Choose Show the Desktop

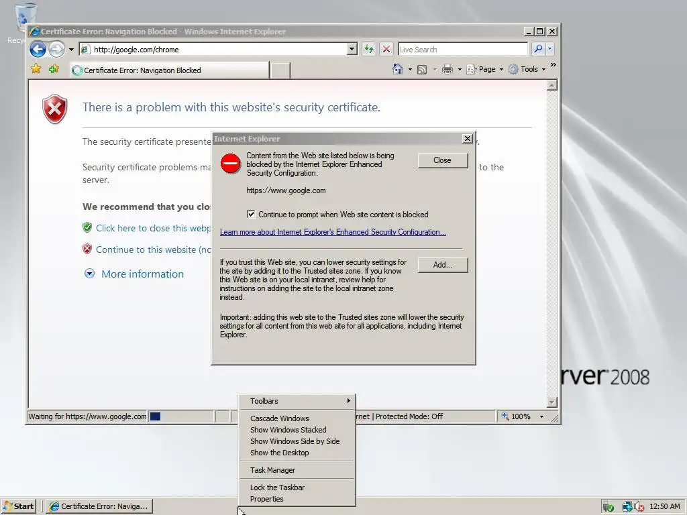(x=298, y=453)
